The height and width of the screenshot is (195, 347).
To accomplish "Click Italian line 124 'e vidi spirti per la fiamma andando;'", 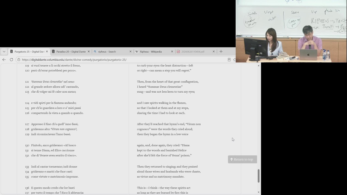I will click(54, 103).
